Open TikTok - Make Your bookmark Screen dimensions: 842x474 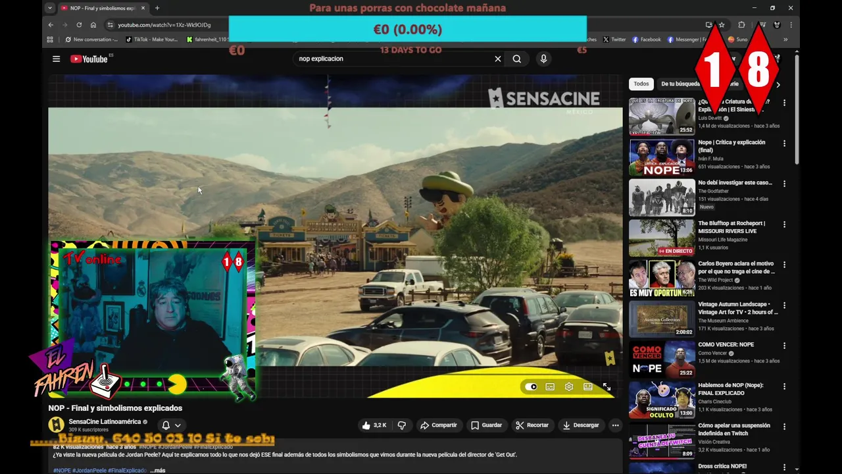152,39
